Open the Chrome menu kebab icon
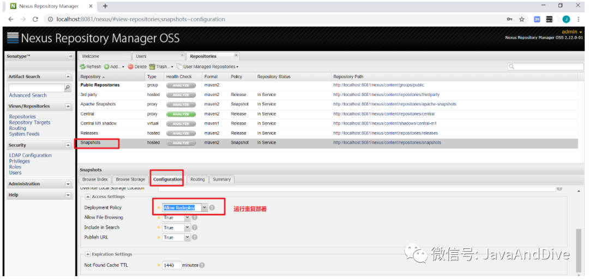Viewport: 589px width, 280px height. coord(579,19)
